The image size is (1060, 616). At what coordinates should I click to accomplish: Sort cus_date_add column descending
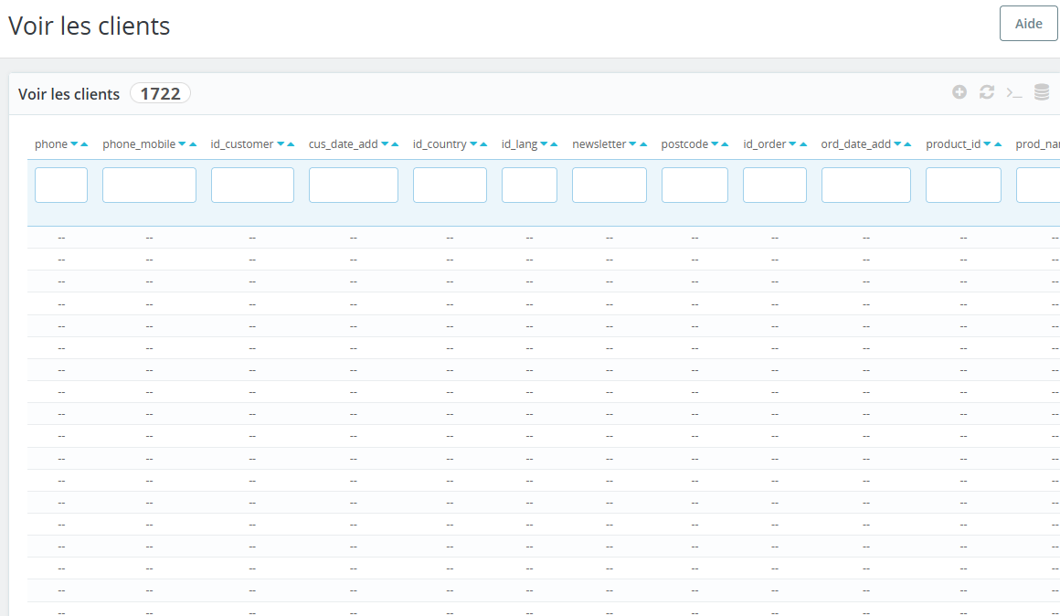click(x=385, y=144)
